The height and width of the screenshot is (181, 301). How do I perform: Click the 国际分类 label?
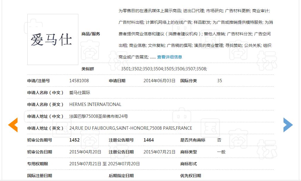[x=188, y=81]
